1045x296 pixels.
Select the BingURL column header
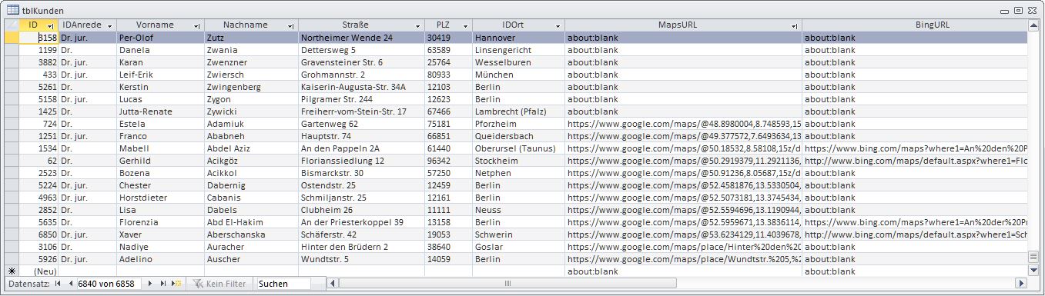[x=915, y=25]
